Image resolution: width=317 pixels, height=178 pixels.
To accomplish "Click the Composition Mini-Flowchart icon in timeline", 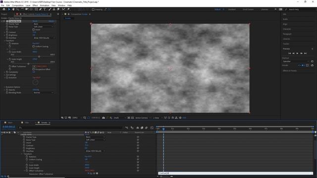I will (x=127, y=128).
